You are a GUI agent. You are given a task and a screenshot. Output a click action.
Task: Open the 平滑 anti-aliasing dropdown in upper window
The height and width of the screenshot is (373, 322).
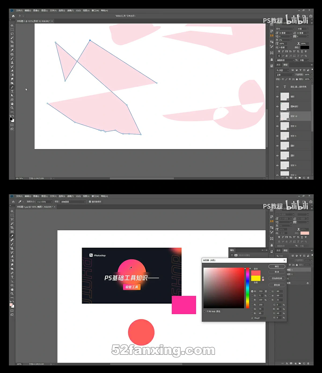click(x=304, y=60)
